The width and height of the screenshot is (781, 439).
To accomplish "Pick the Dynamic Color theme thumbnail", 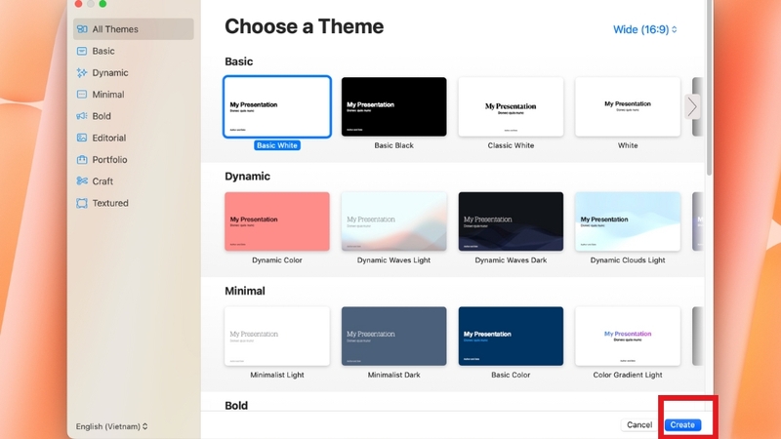I will (277, 221).
